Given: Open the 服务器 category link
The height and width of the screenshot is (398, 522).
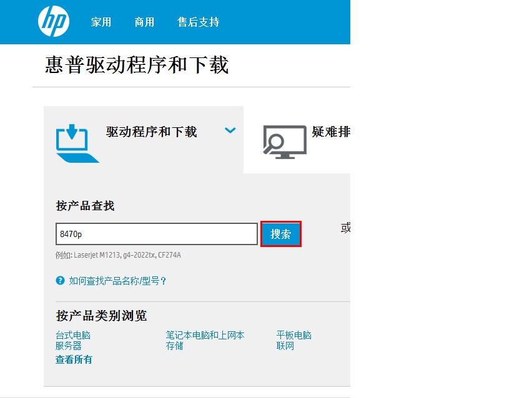Looking at the screenshot, I should 69,346.
